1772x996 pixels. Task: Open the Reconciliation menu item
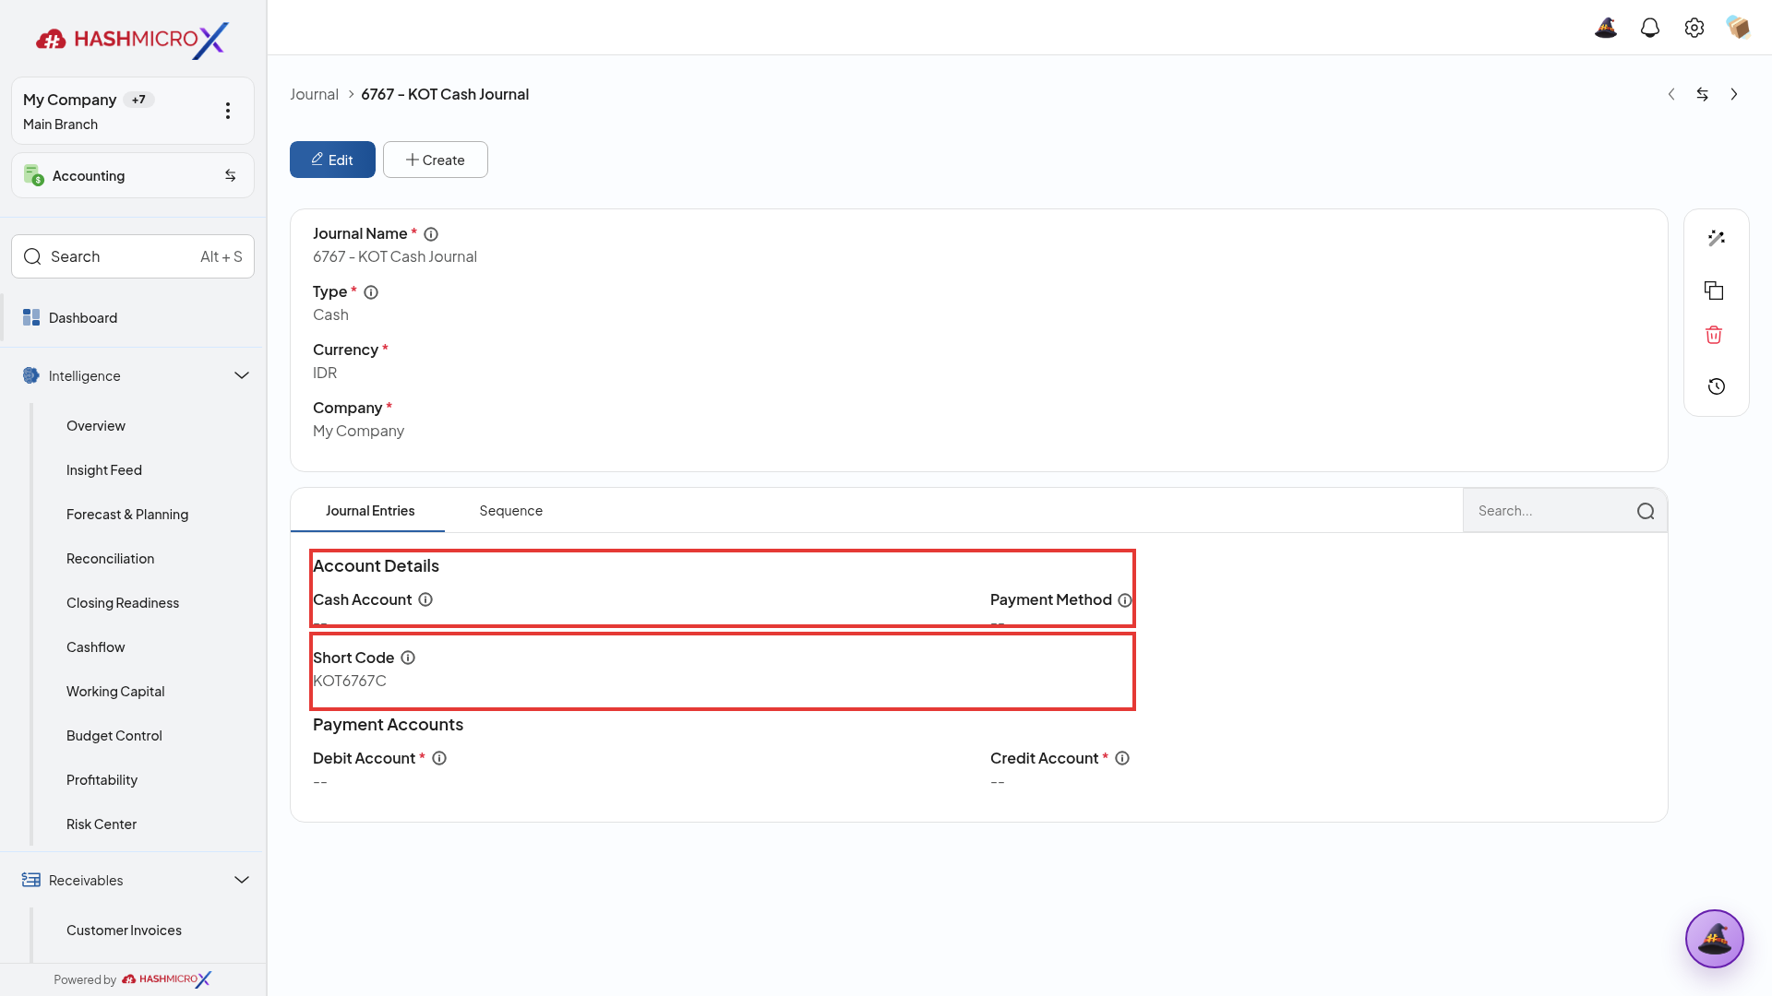110,559
